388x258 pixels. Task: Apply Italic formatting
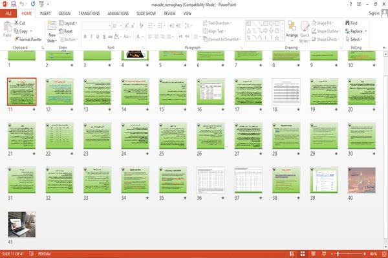[91, 37]
